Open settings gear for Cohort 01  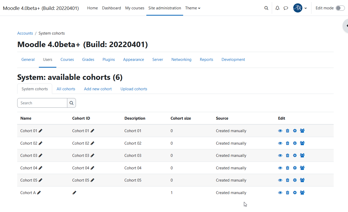pos(295,131)
